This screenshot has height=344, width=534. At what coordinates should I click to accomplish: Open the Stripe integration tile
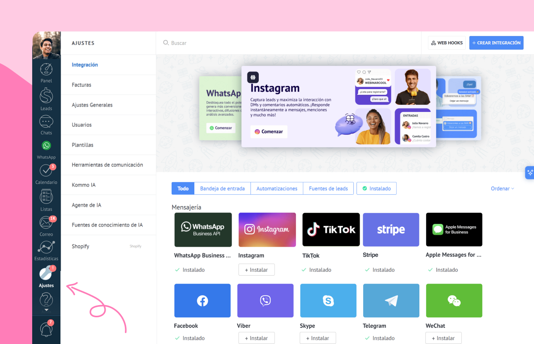(x=391, y=230)
